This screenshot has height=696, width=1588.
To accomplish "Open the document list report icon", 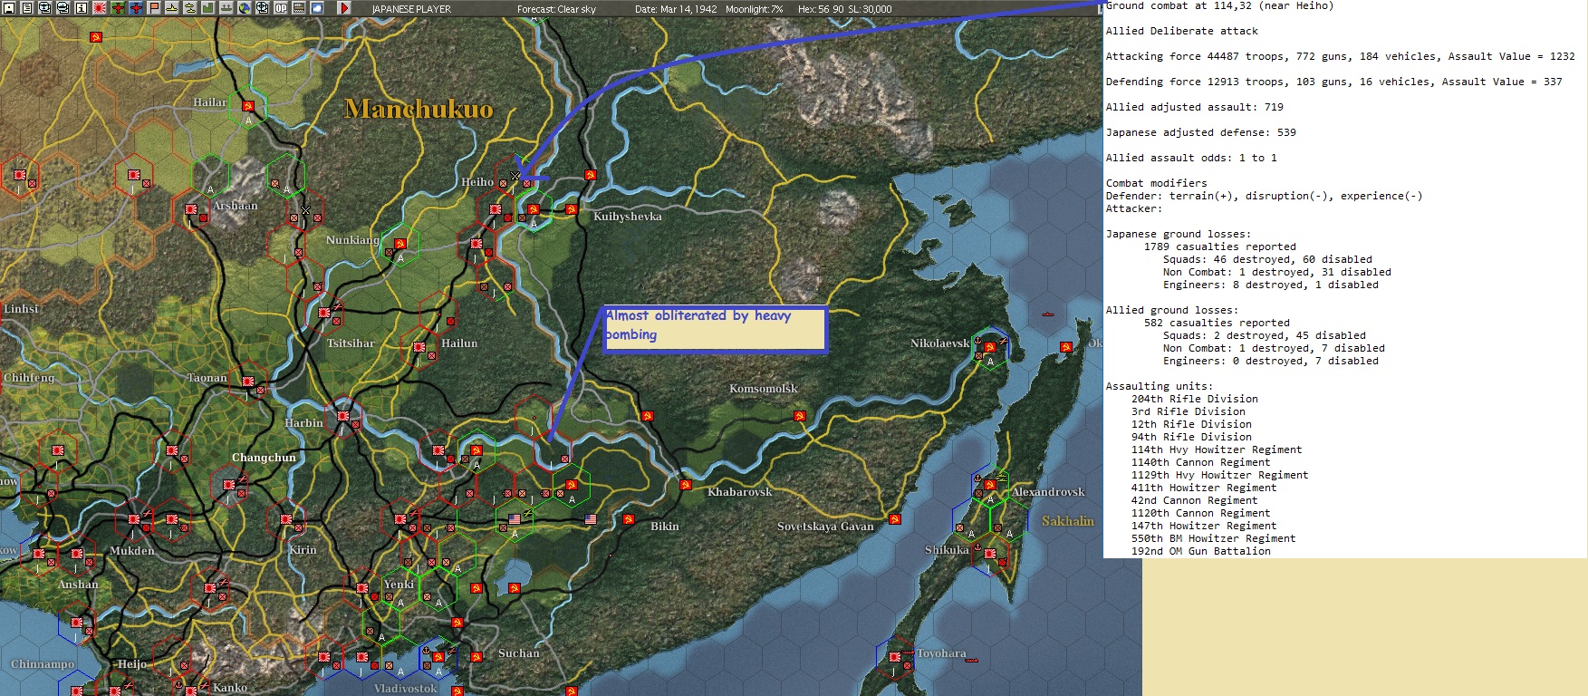I will tap(26, 8).
